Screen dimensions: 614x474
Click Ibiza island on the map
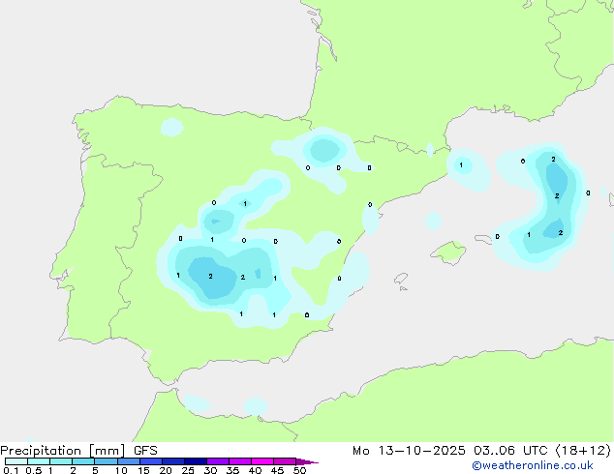(401, 279)
